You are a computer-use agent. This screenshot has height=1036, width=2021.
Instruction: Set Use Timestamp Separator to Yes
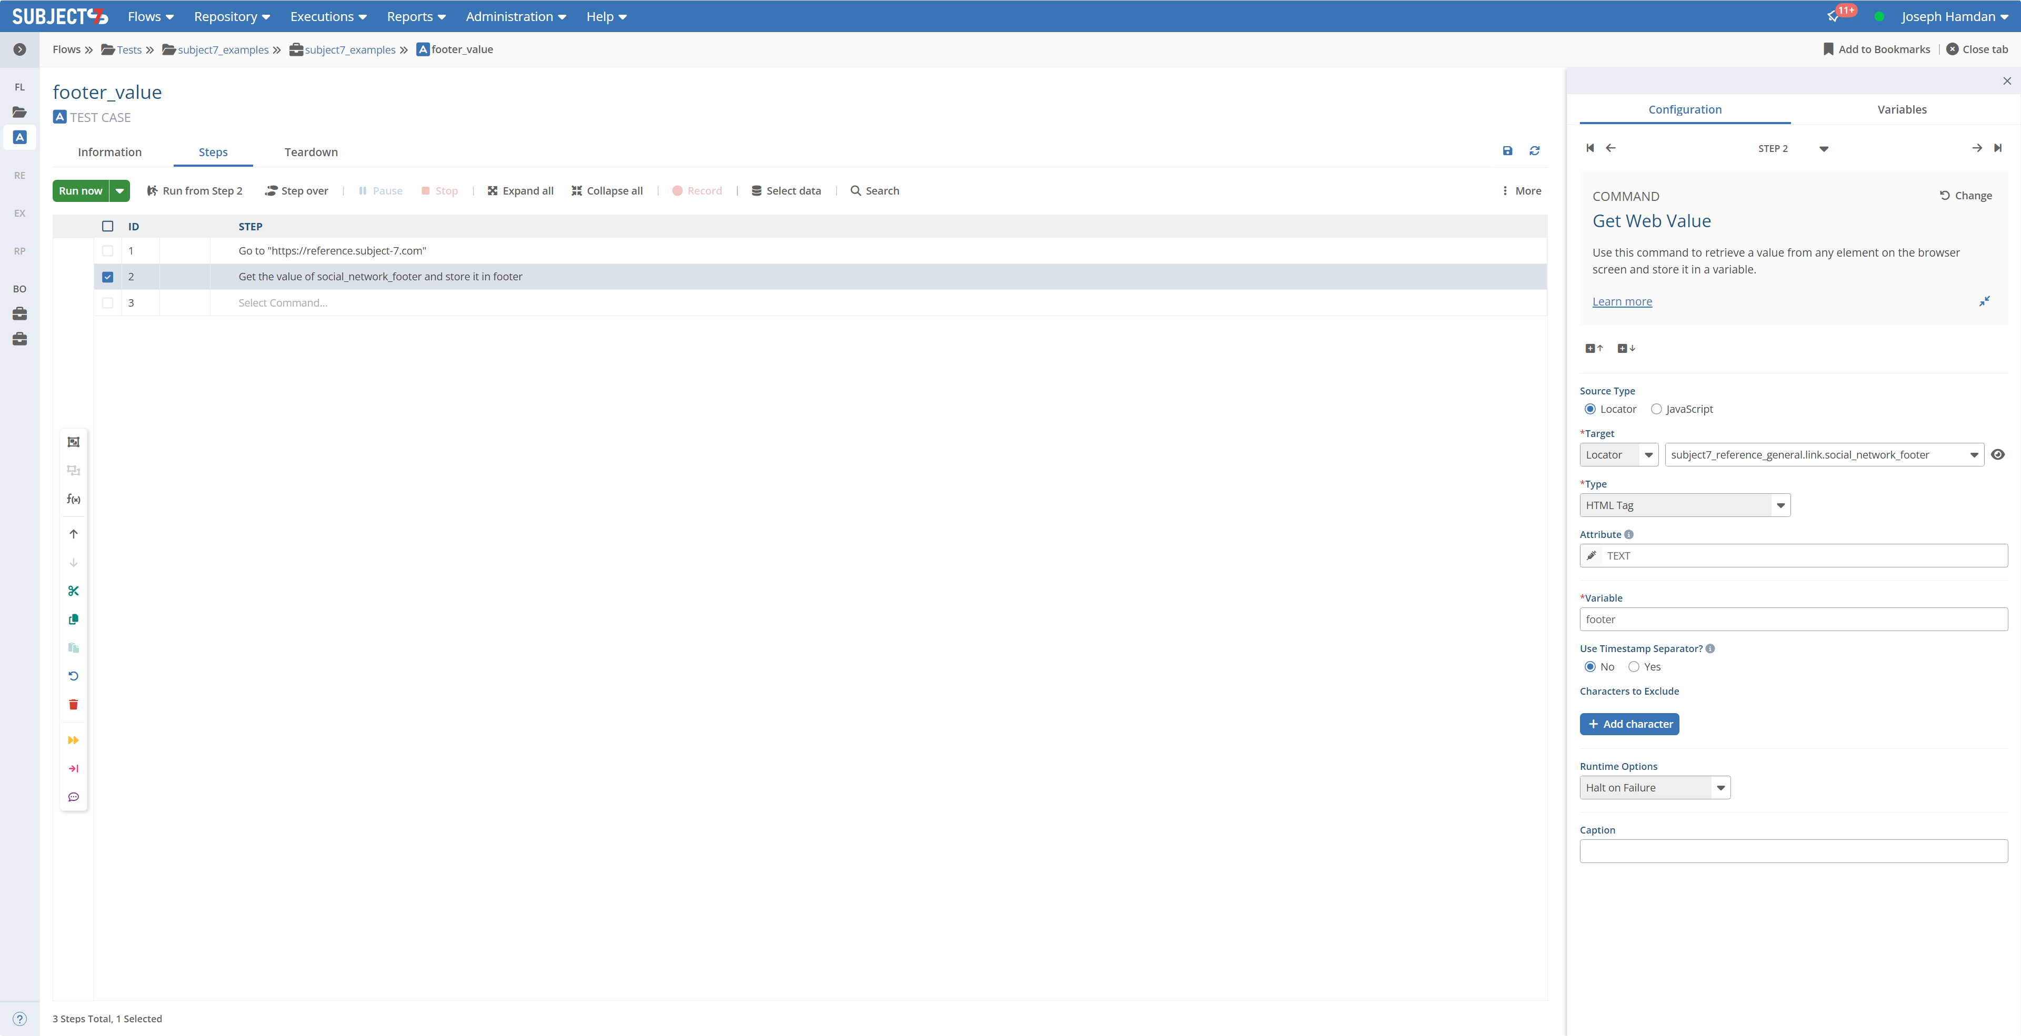(1634, 667)
